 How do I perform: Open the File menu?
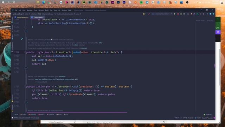(x=16, y=10)
